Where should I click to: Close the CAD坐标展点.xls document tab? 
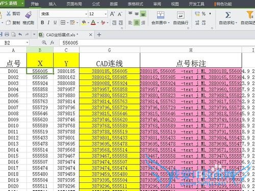click(91, 35)
